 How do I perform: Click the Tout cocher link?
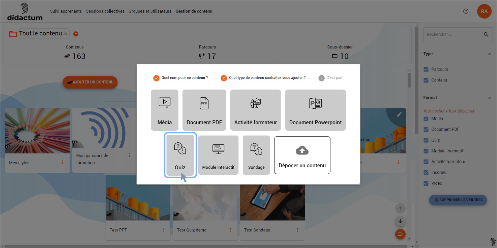point(434,111)
